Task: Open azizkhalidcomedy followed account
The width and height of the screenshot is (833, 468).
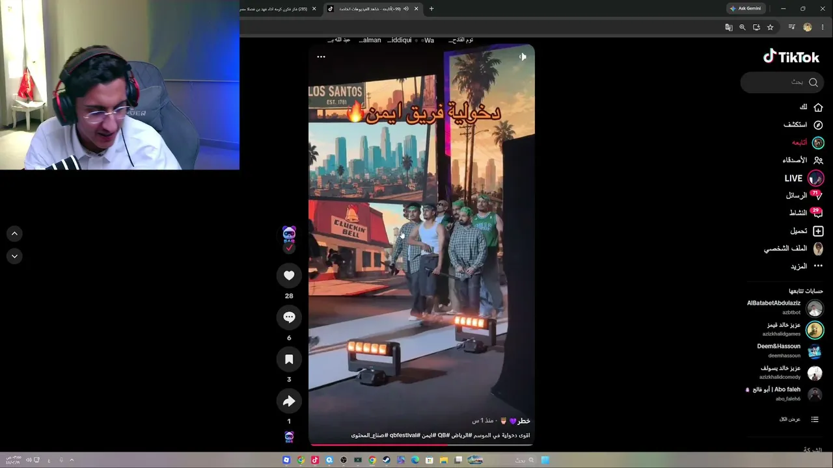Action: click(791, 372)
